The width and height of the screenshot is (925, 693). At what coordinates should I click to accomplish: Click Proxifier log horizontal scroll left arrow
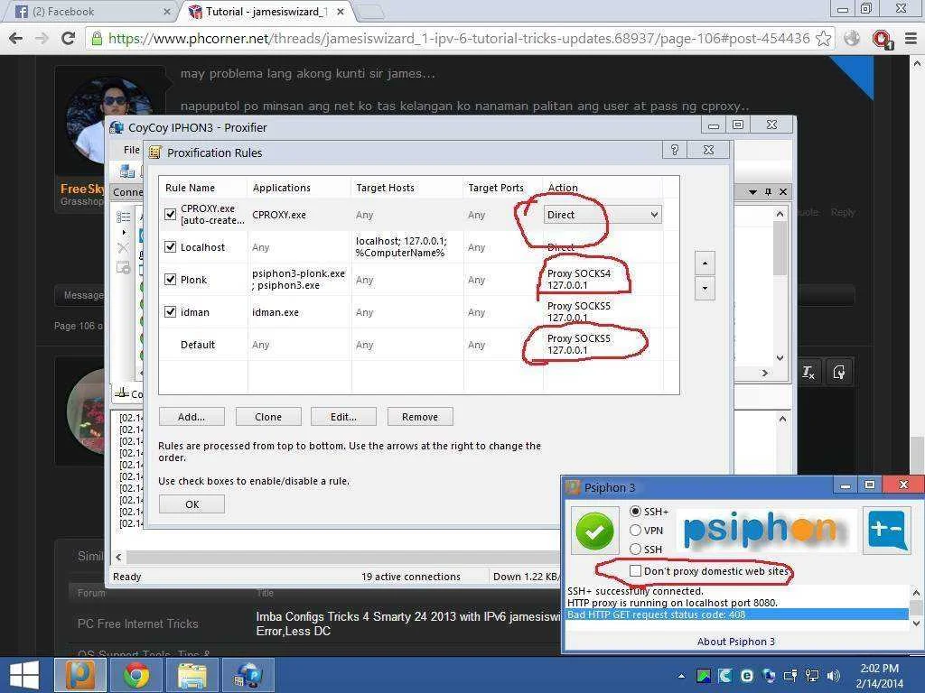118,556
